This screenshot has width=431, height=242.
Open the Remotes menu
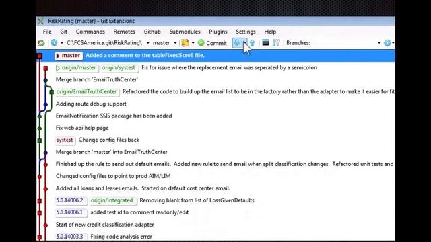click(x=124, y=32)
